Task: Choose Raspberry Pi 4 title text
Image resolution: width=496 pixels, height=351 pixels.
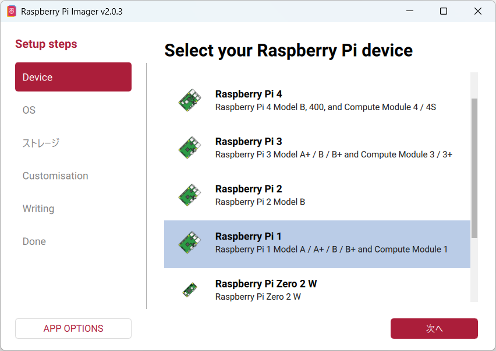Action: coord(249,94)
